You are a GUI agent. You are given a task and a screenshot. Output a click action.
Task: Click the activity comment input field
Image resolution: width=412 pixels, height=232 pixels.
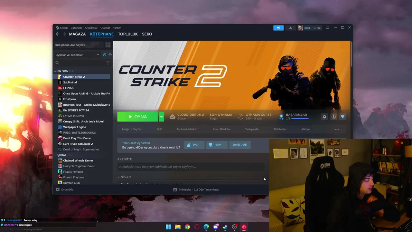pos(191,167)
